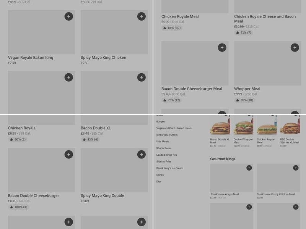Click the plus icon on Steakhouse Angus Meal

coord(249,168)
